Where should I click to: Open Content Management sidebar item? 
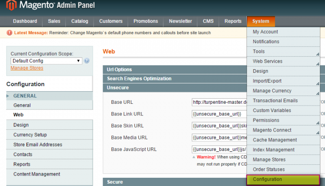click(x=49, y=174)
